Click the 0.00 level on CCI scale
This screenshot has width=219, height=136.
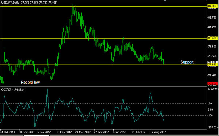(210, 109)
